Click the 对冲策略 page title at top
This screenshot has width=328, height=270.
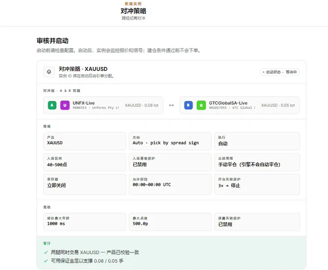pos(133,11)
